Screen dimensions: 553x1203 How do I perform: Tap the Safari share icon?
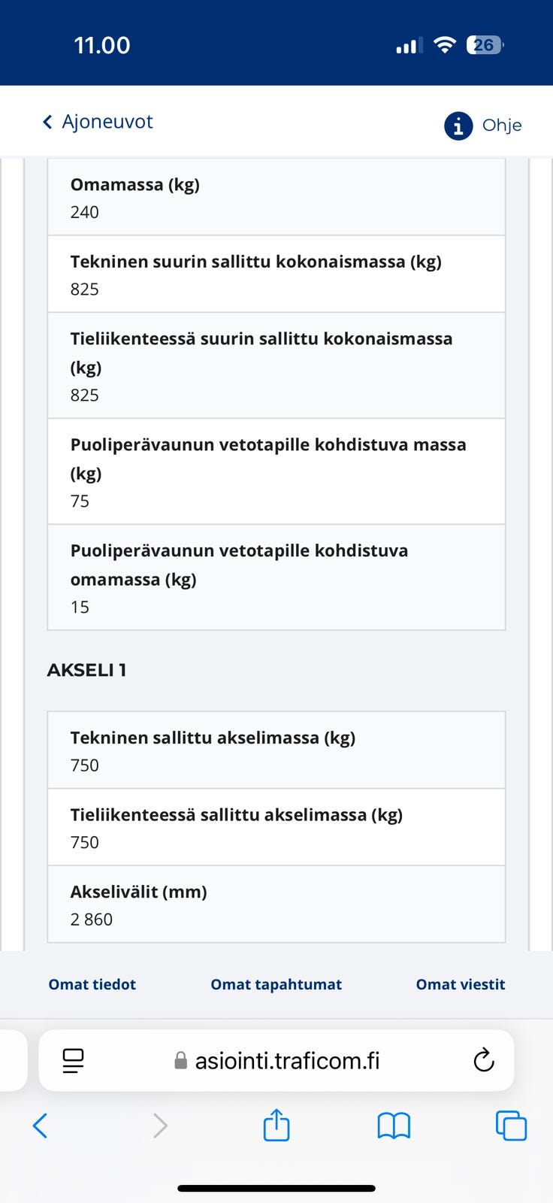coord(276,1126)
